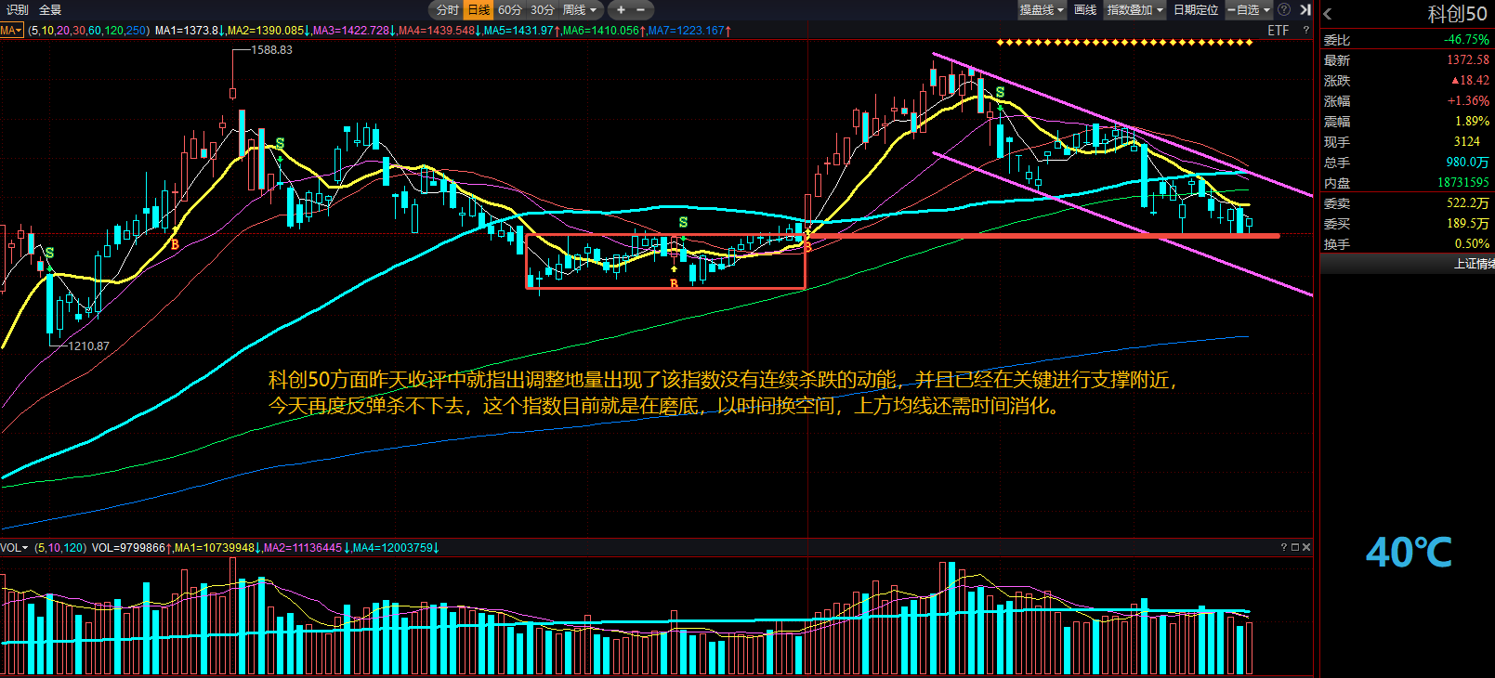The image size is (1495, 678).
Task: Expand the 操盘线 dropdown
Action: point(1042,10)
